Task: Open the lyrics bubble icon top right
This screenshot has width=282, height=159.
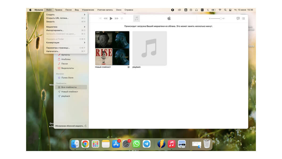Action: tap(238, 18)
